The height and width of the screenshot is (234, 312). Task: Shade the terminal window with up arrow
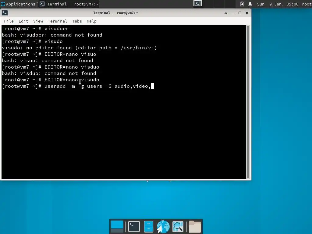click(226, 13)
